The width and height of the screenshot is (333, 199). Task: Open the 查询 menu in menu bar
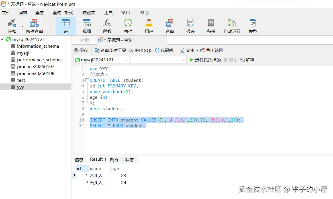click(57, 13)
